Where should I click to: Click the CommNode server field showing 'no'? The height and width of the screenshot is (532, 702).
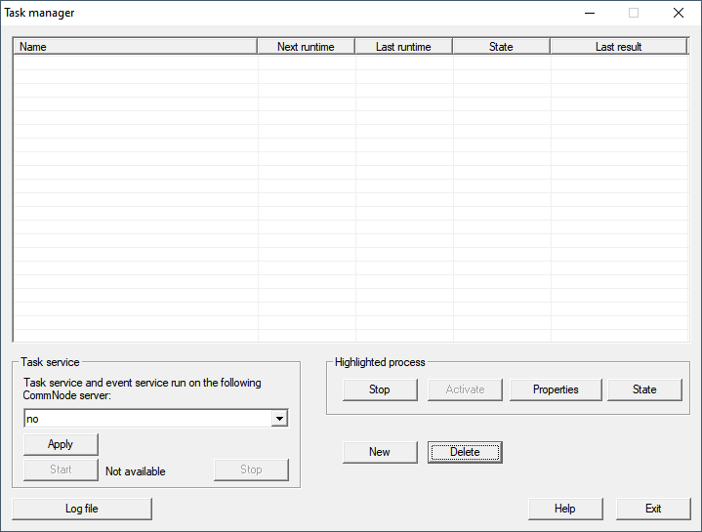tap(146, 419)
